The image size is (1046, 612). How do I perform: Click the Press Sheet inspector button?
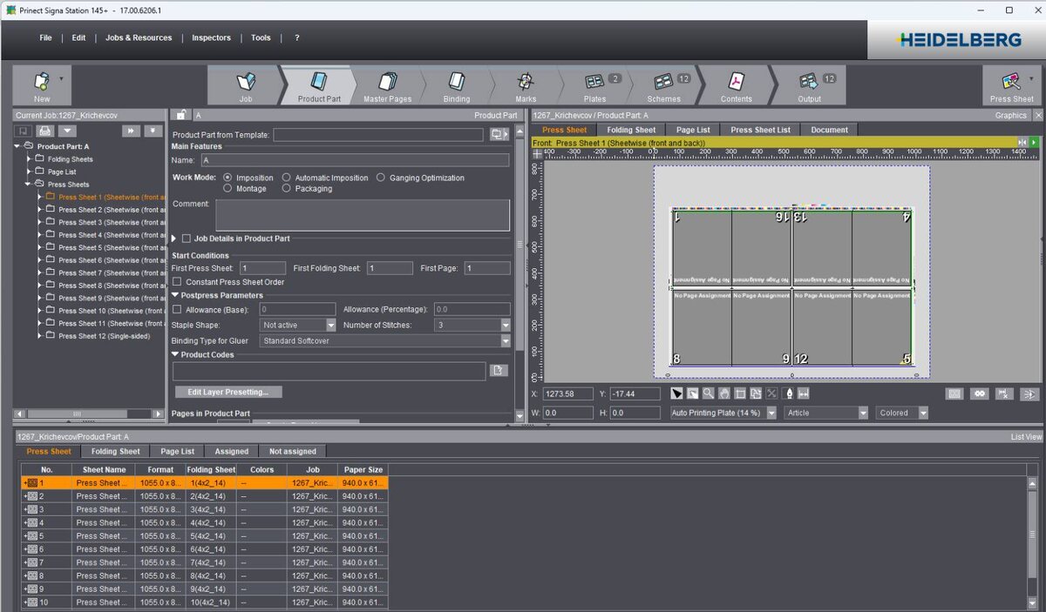click(1011, 86)
